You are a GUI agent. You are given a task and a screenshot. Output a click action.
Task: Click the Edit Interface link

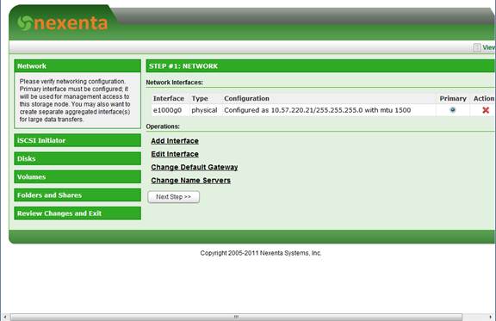point(175,154)
